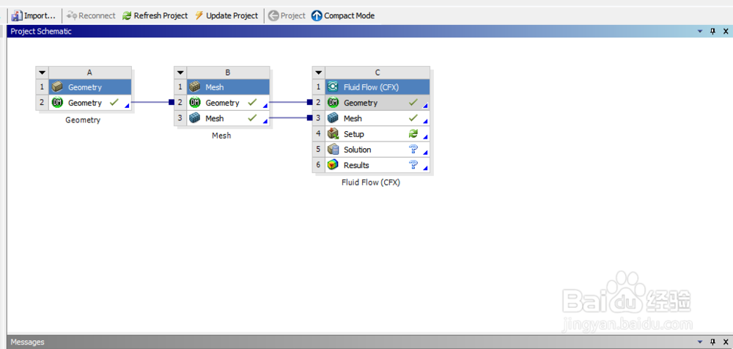Click the Update Project button
733x349 pixels.
pos(226,15)
